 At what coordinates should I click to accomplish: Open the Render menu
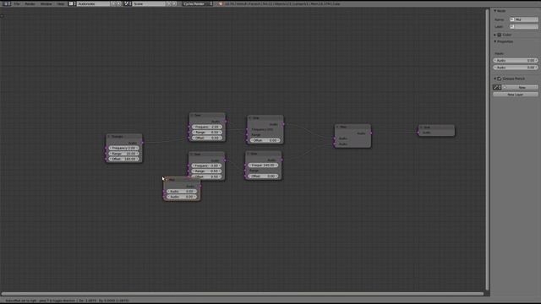pyautogui.click(x=30, y=3)
